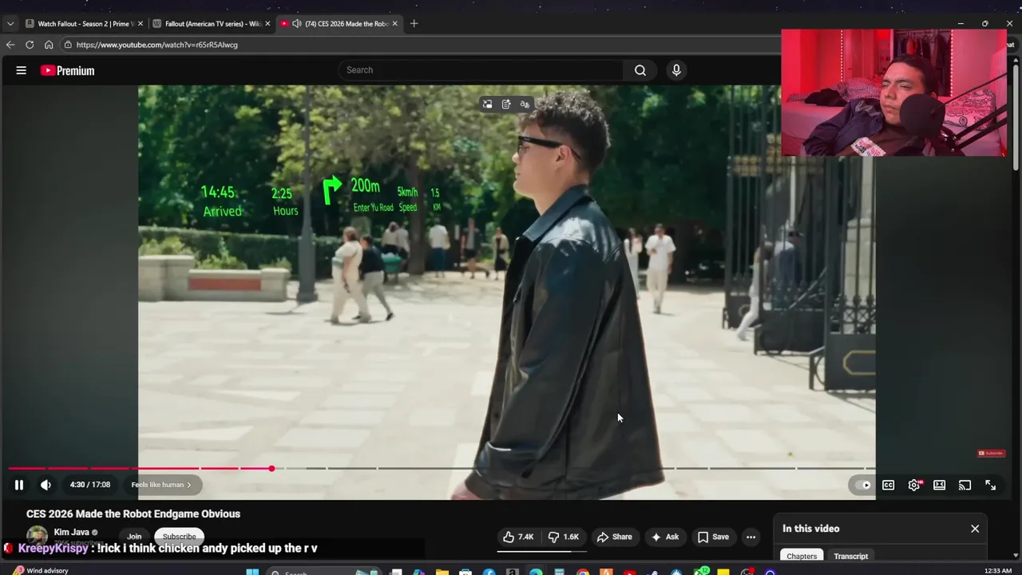Open the Ask AI button
The width and height of the screenshot is (1022, 575).
pos(665,537)
